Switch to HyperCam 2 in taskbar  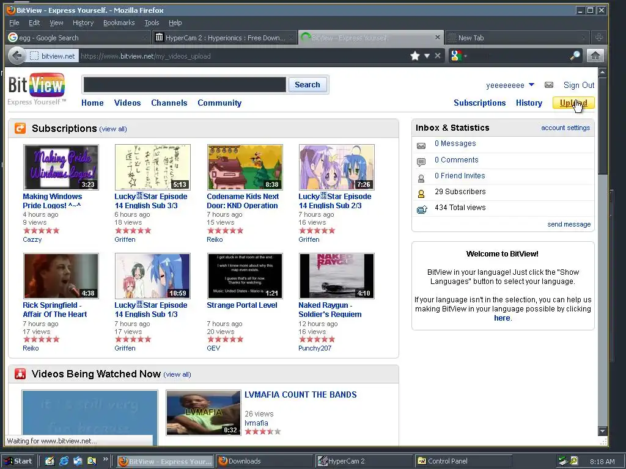tap(364, 461)
